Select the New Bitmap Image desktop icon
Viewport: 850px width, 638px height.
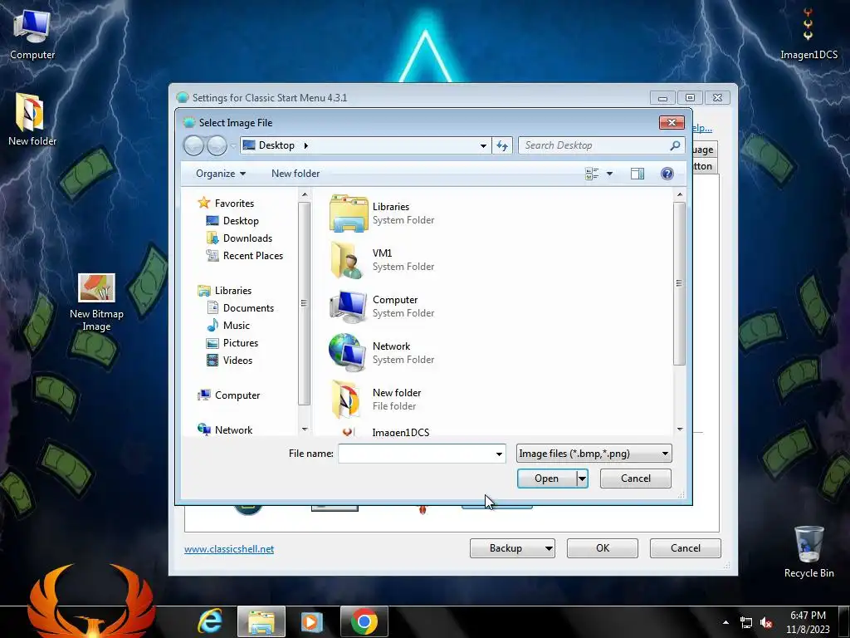click(x=96, y=302)
